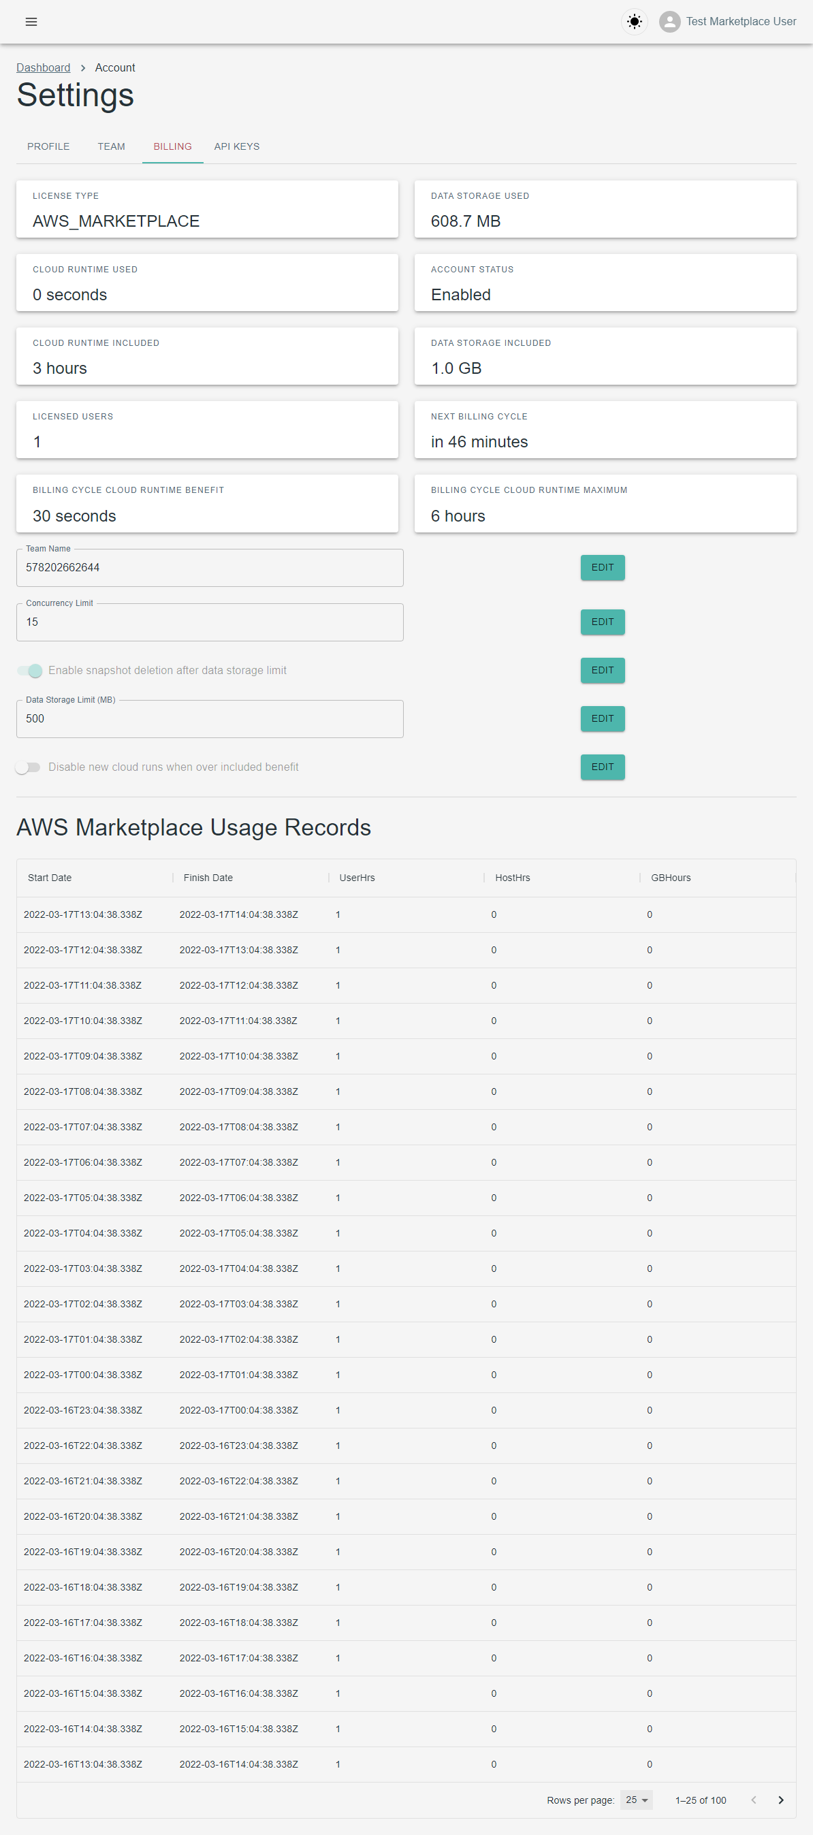Focus the Concurrency Limit field
This screenshot has height=1835, width=813.
click(210, 622)
